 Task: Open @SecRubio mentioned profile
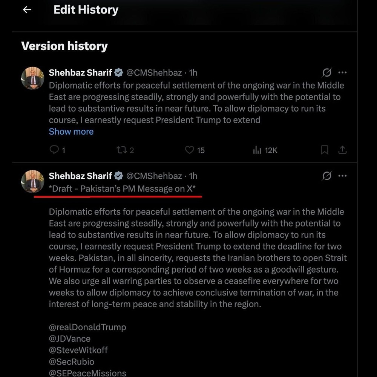click(x=72, y=362)
